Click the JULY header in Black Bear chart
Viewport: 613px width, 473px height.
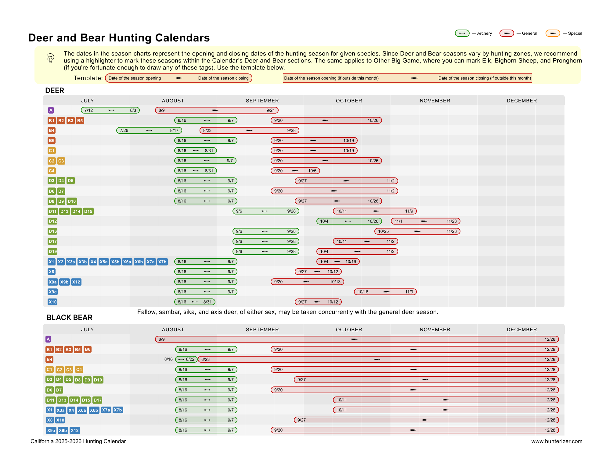click(x=88, y=329)
